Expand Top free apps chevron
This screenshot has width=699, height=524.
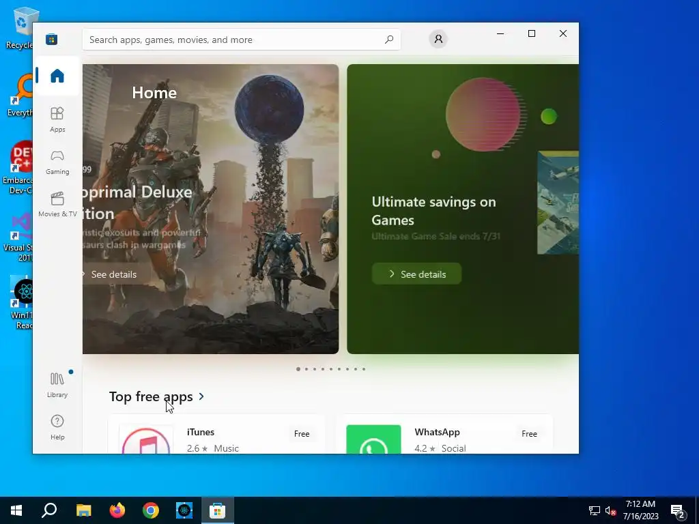coord(201,396)
